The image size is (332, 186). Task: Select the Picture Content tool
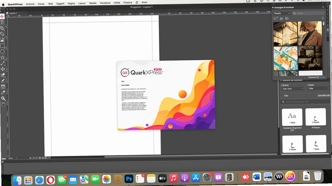tap(2, 40)
